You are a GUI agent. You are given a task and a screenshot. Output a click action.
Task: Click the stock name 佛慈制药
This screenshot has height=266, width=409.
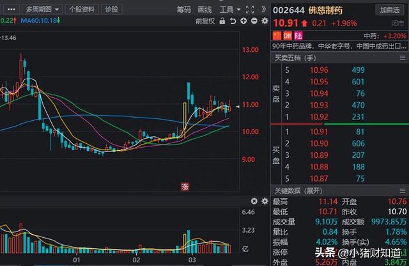pyautogui.click(x=325, y=10)
